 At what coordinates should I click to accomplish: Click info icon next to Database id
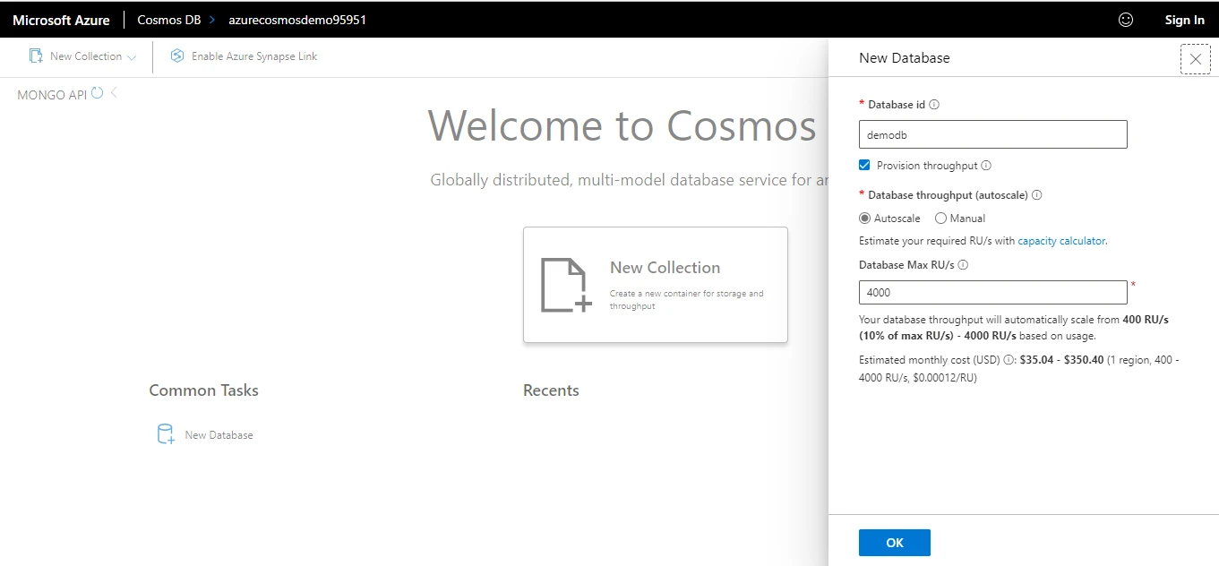[x=934, y=105]
